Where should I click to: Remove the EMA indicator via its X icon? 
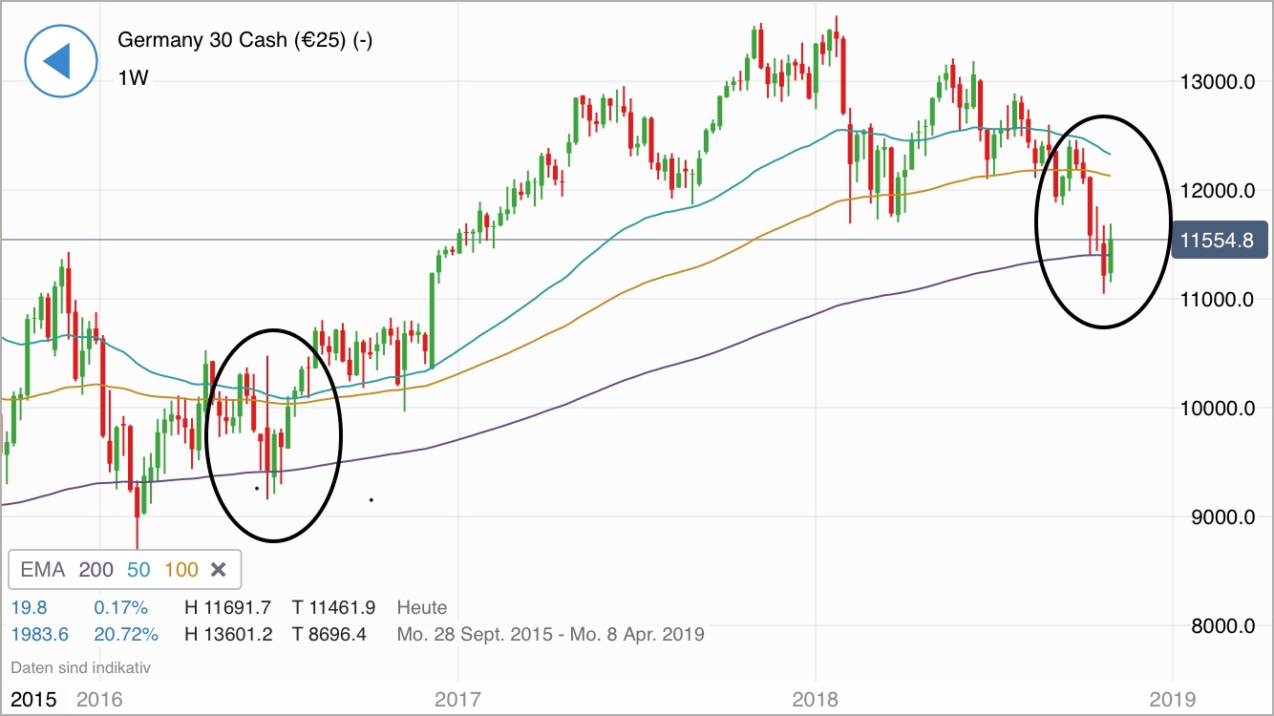point(219,569)
